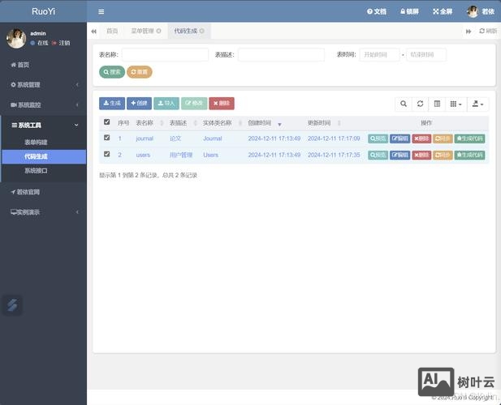The height and width of the screenshot is (405, 501).
Task: Open the 若依 user avatar menu
Action: (x=481, y=12)
